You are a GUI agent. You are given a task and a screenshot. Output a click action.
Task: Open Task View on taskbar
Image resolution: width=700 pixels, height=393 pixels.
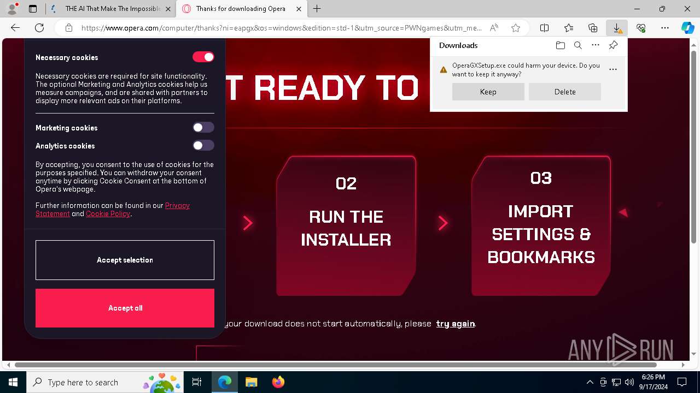pos(197,382)
